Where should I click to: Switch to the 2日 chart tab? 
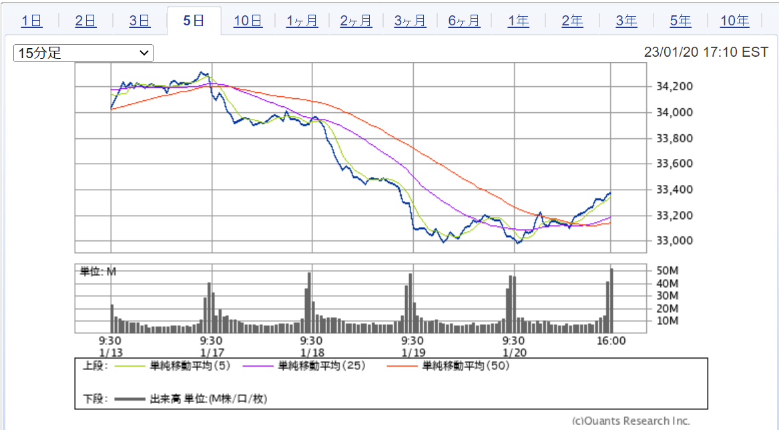pyautogui.click(x=85, y=21)
